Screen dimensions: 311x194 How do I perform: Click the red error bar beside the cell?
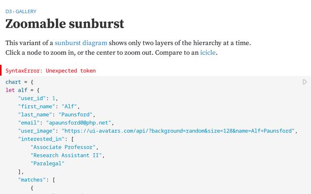[x=1, y=71]
